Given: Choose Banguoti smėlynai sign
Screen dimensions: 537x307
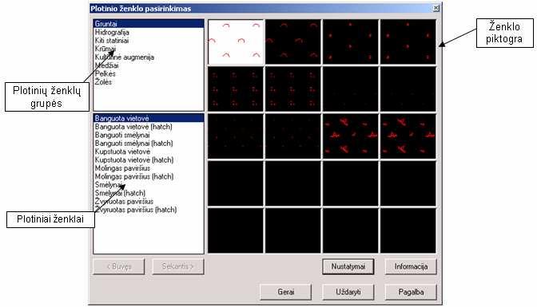Looking at the screenshot, I should pyautogui.click(x=122, y=135).
